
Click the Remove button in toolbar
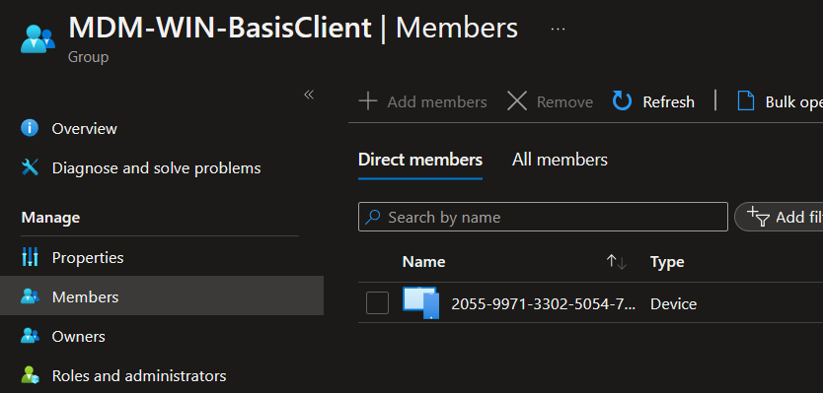550,101
